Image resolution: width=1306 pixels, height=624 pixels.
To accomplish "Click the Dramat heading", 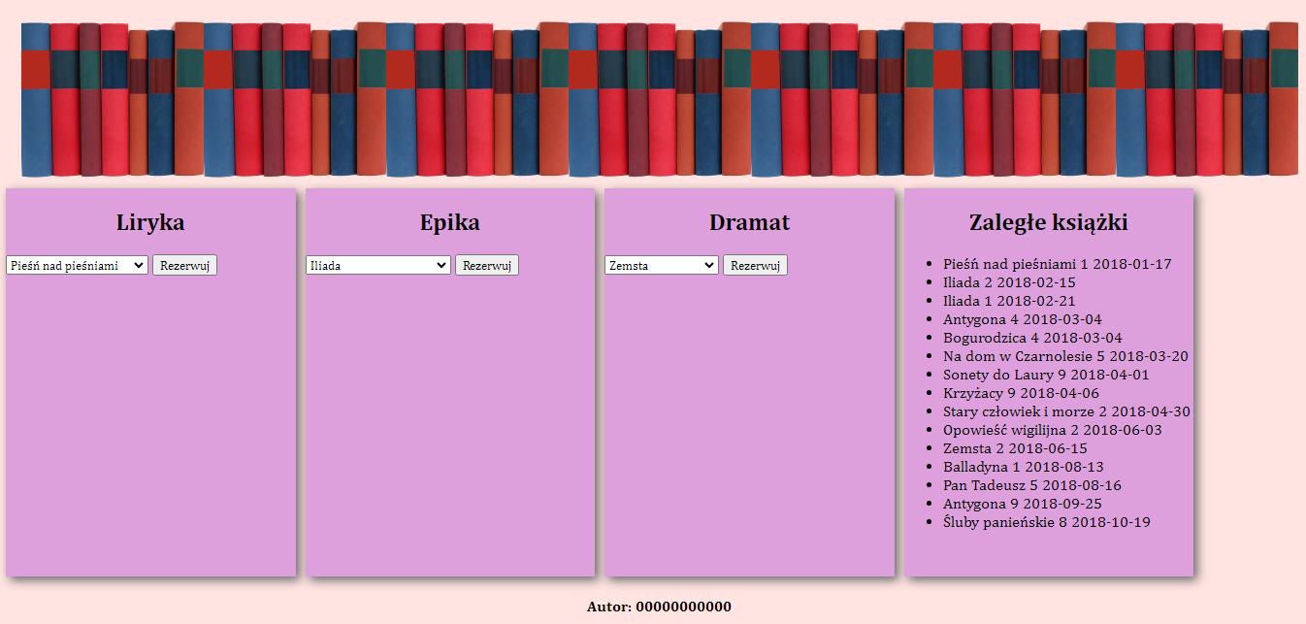I will point(749,222).
